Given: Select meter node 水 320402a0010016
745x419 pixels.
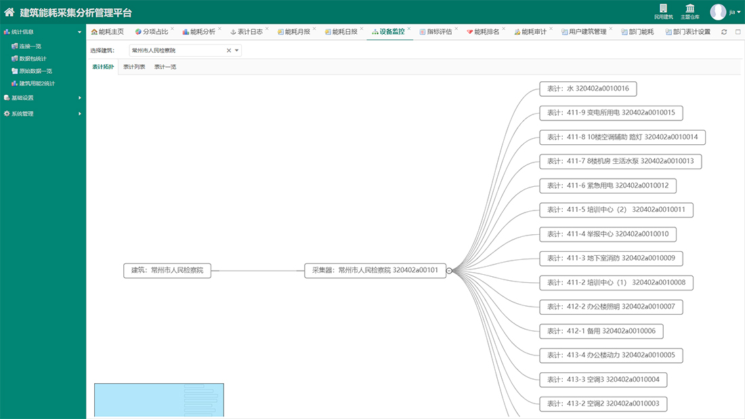Looking at the screenshot, I should coord(588,89).
